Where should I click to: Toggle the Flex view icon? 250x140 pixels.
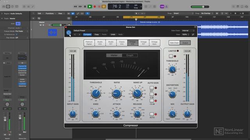[82, 14]
